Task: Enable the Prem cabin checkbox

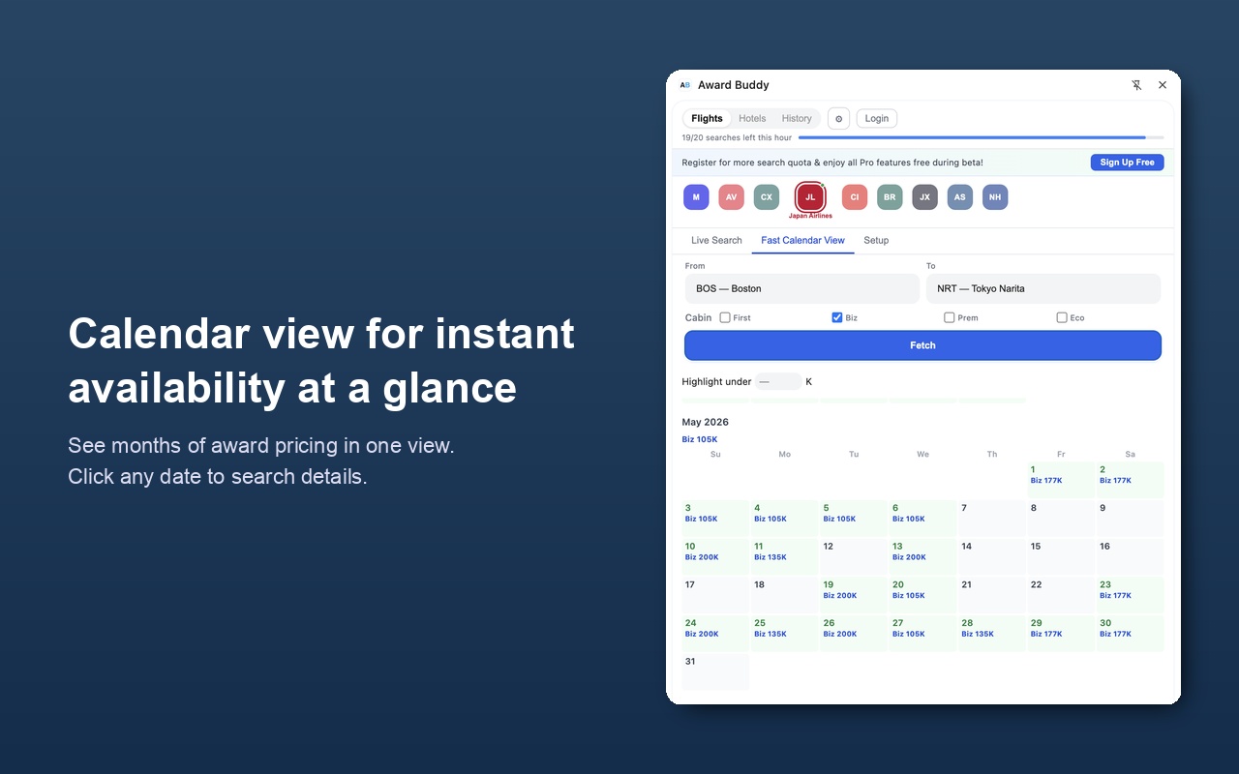Action: click(x=950, y=317)
